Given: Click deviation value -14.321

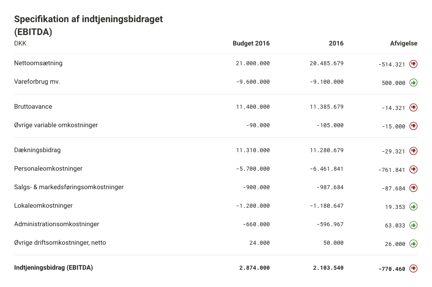Looking at the screenshot, I should (393, 108).
